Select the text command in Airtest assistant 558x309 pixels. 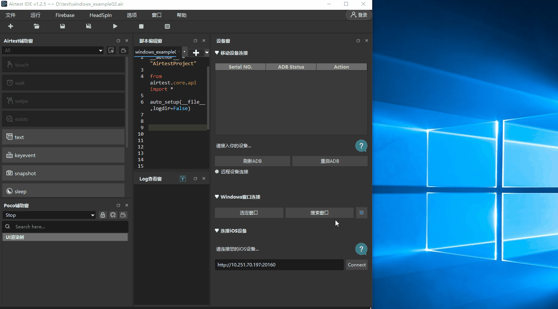pos(63,137)
